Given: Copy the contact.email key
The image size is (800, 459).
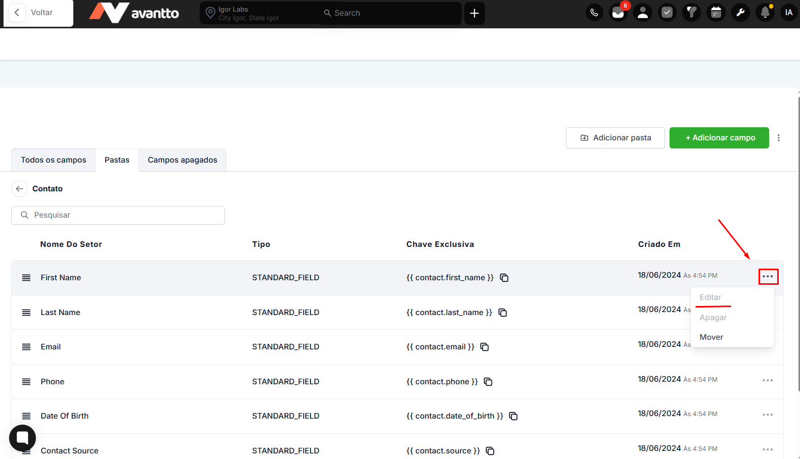Looking at the screenshot, I should [484, 347].
